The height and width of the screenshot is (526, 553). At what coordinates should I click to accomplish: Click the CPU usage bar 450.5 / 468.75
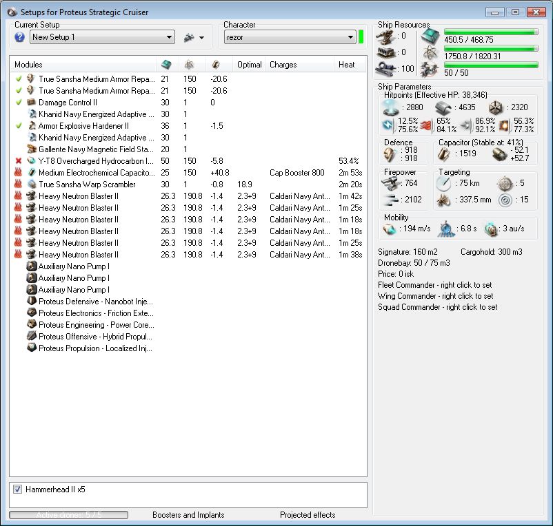point(491,32)
